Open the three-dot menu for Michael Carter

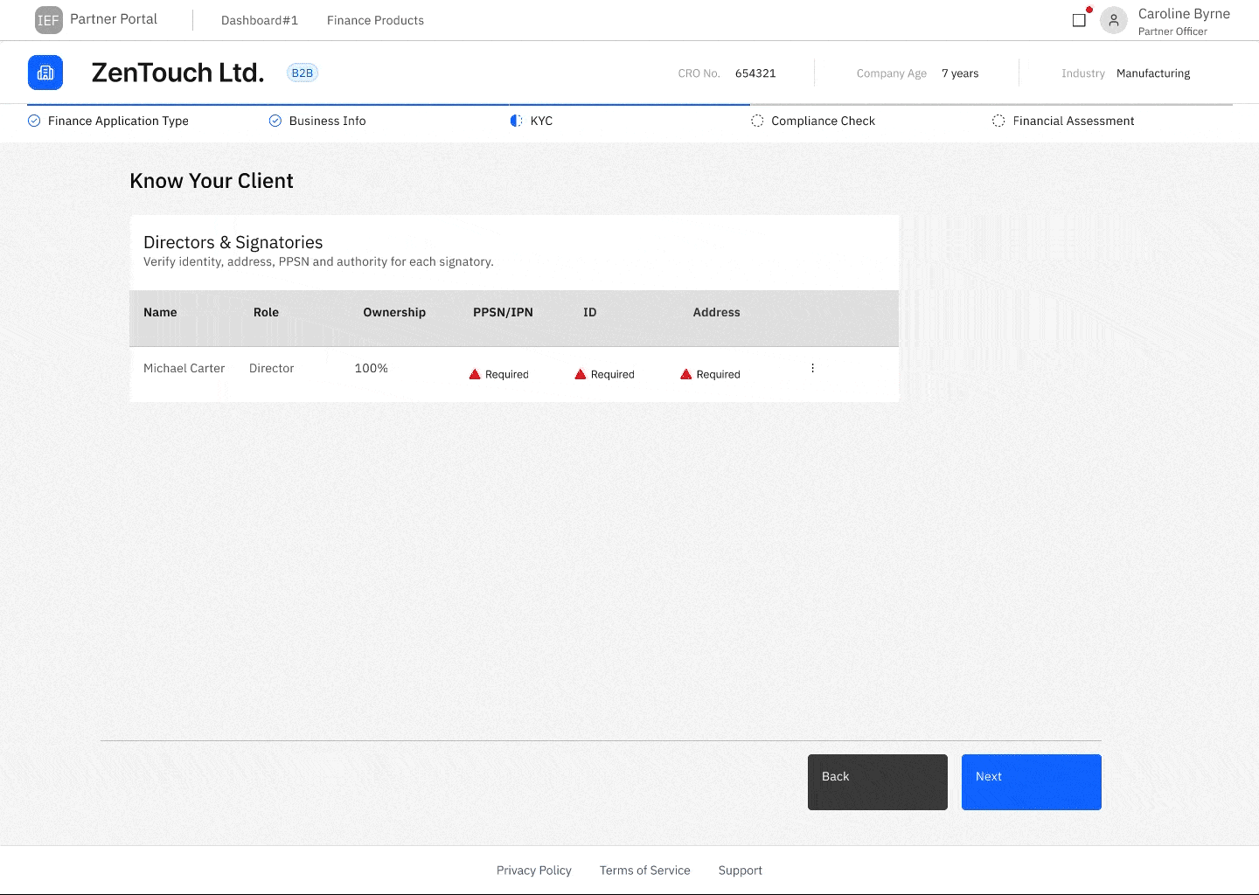point(812,368)
